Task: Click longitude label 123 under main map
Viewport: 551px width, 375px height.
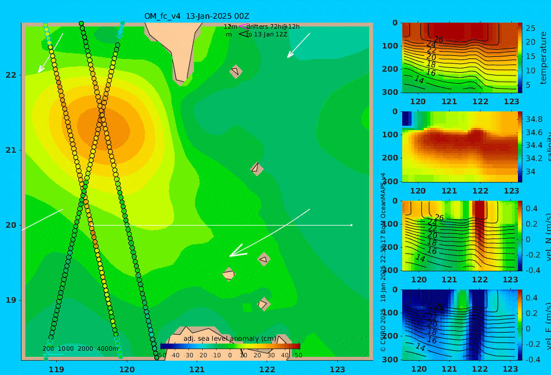Action: coord(337,369)
